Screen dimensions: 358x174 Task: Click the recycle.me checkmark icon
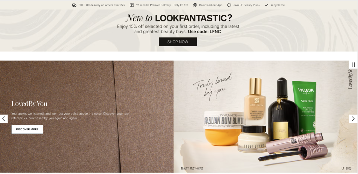pos(266,5)
